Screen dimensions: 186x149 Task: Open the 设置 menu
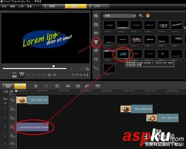29,6
